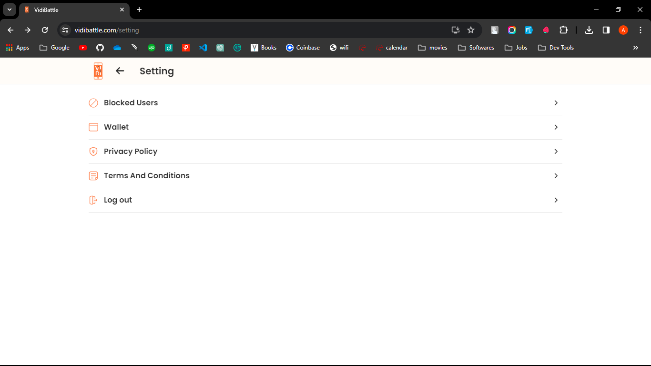This screenshot has width=651, height=366.
Task: Open the Apps bookmark shortcut
Action: click(x=18, y=48)
